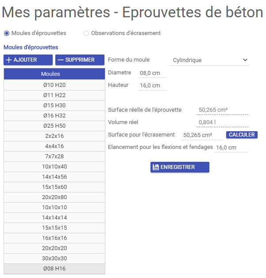Select mould row 2x2x16
The height and width of the screenshot is (278, 266).
[x=54, y=136]
